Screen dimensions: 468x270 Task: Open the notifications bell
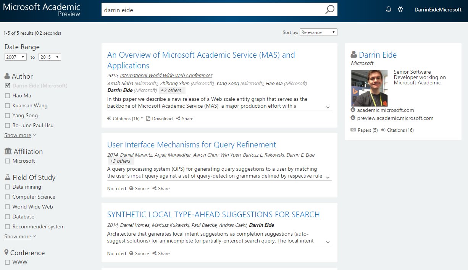(389, 10)
